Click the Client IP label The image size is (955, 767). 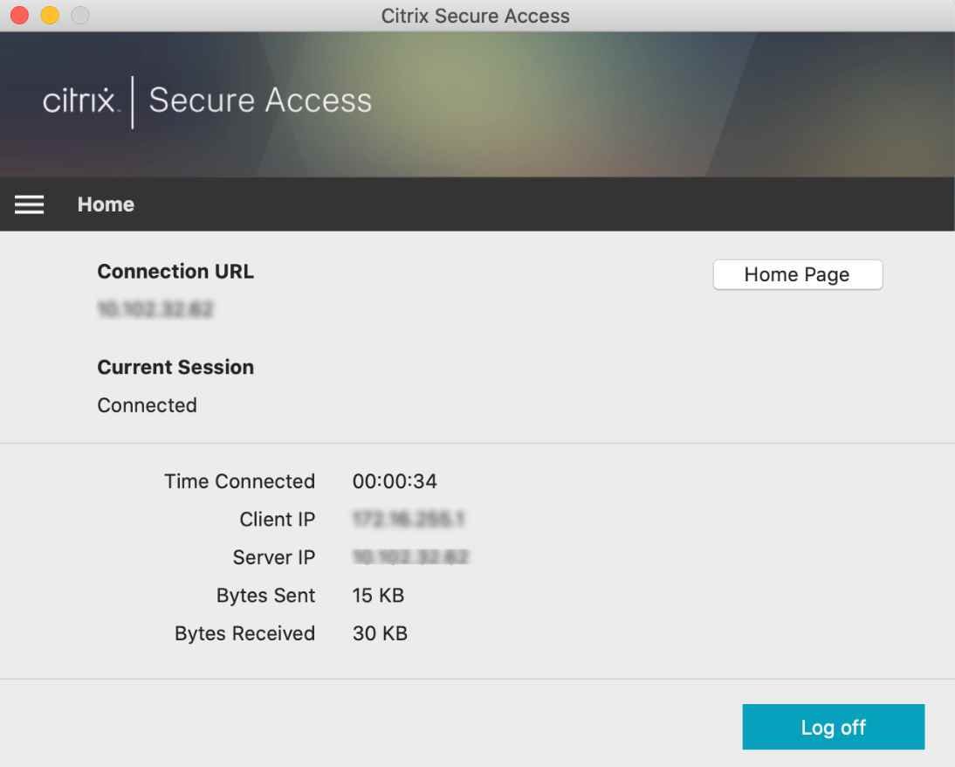(277, 519)
